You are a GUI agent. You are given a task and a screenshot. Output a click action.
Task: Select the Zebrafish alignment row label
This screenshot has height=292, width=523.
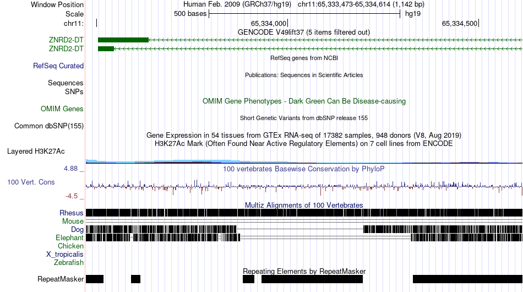[x=69, y=263]
